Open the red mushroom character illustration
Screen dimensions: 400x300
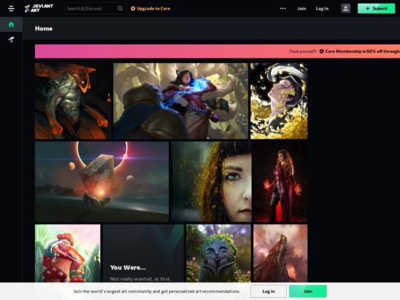coord(67,253)
